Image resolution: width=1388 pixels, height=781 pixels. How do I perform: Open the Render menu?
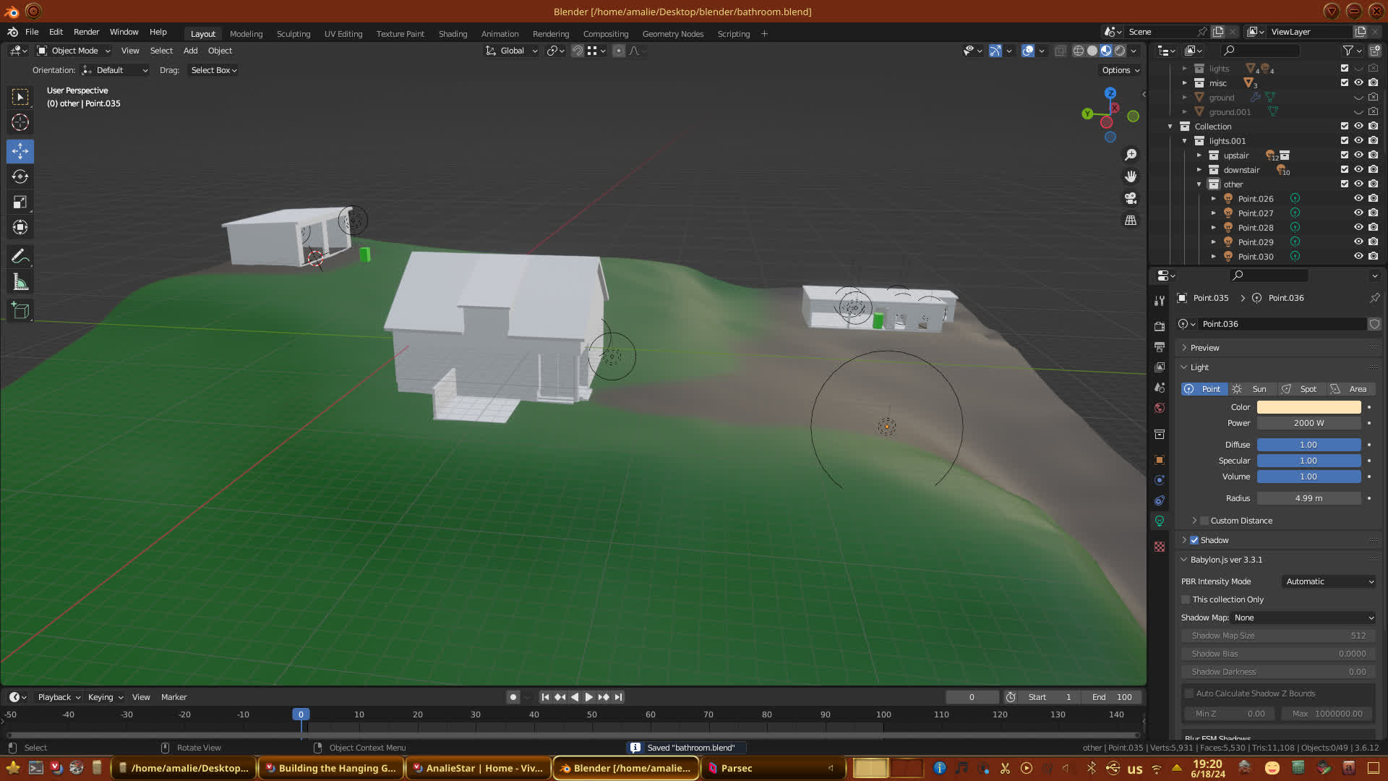(86, 32)
